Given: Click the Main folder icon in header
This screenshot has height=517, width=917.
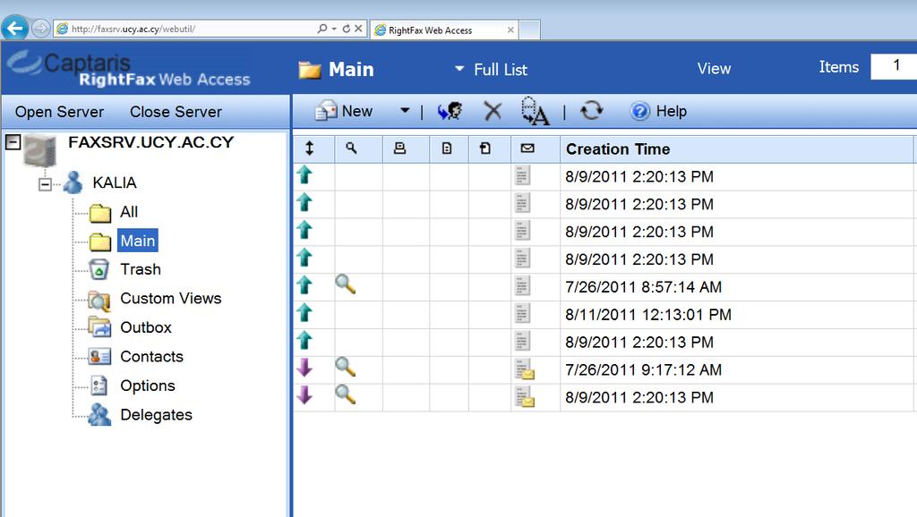Looking at the screenshot, I should [x=310, y=70].
